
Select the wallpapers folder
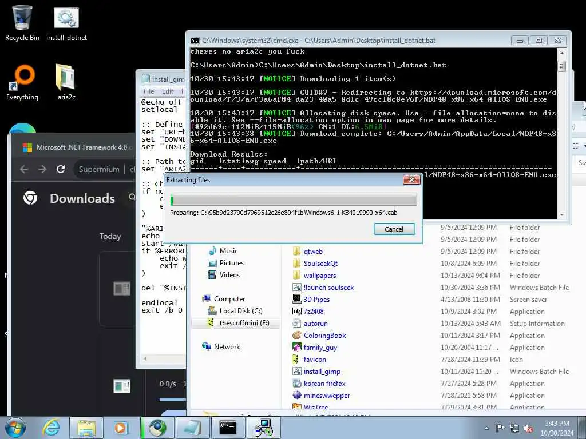coord(314,275)
